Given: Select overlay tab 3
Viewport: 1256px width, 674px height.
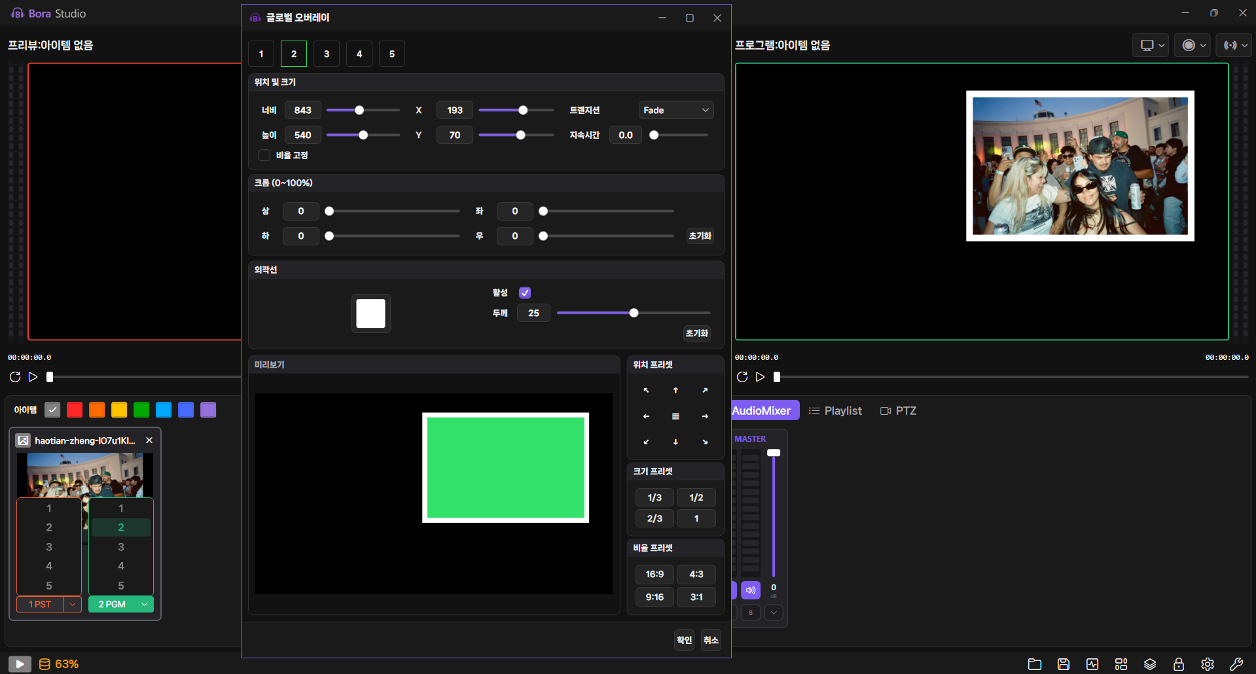Looking at the screenshot, I should [327, 54].
